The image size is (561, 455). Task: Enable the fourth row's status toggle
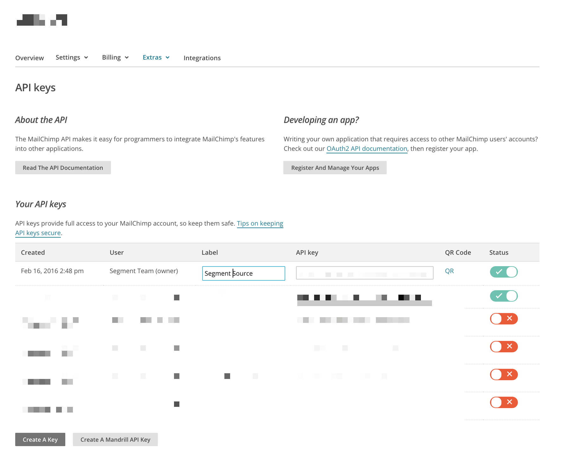[504, 347]
